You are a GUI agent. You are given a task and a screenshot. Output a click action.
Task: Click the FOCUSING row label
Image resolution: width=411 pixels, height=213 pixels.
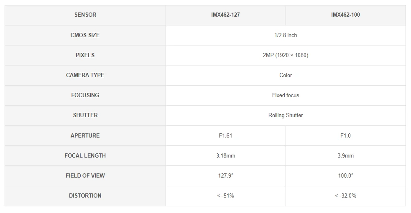[x=85, y=95]
